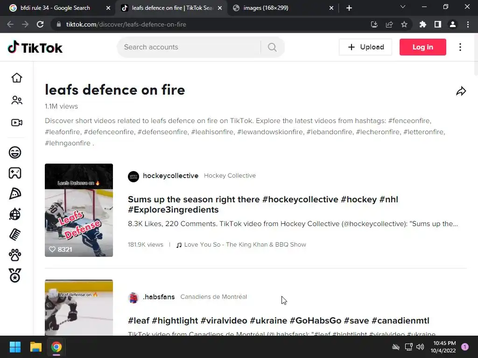Select the Sports medal icon
This screenshot has height=358, width=478.
[15, 275]
